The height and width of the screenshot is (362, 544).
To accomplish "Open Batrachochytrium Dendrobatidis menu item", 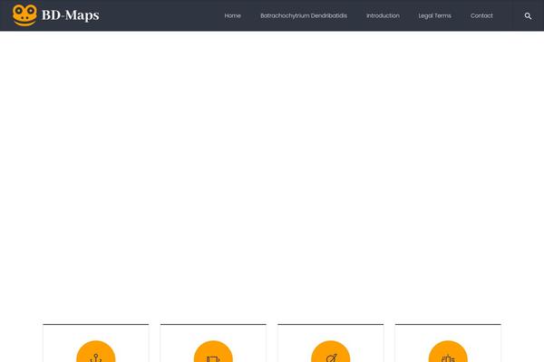I will tap(304, 15).
